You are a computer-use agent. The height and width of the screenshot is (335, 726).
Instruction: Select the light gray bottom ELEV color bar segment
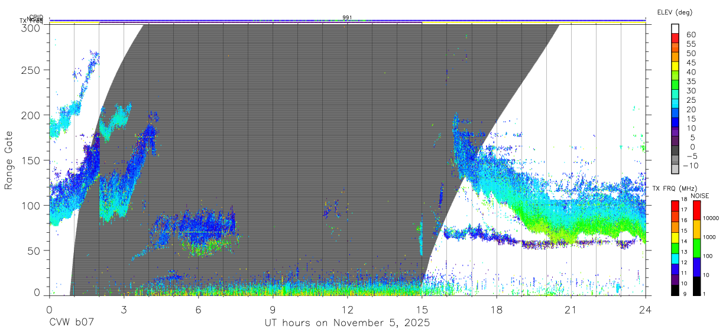click(675, 170)
